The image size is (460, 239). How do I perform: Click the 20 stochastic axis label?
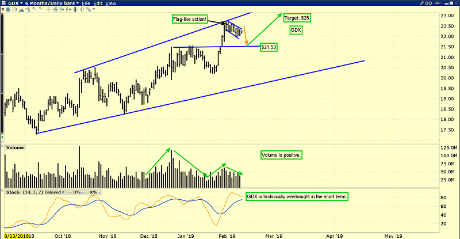444,223
